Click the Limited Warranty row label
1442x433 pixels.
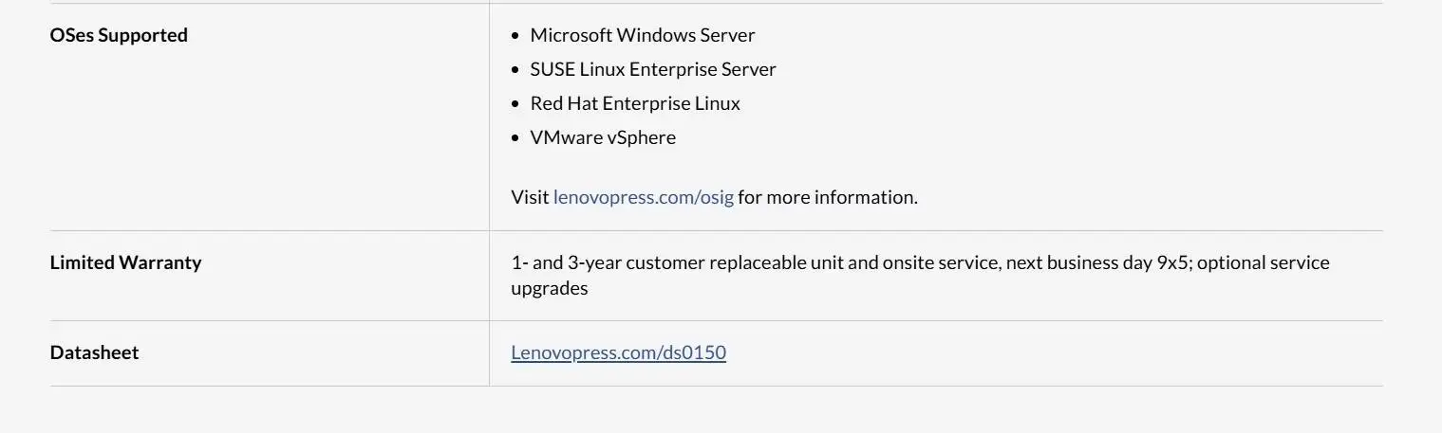click(x=125, y=262)
